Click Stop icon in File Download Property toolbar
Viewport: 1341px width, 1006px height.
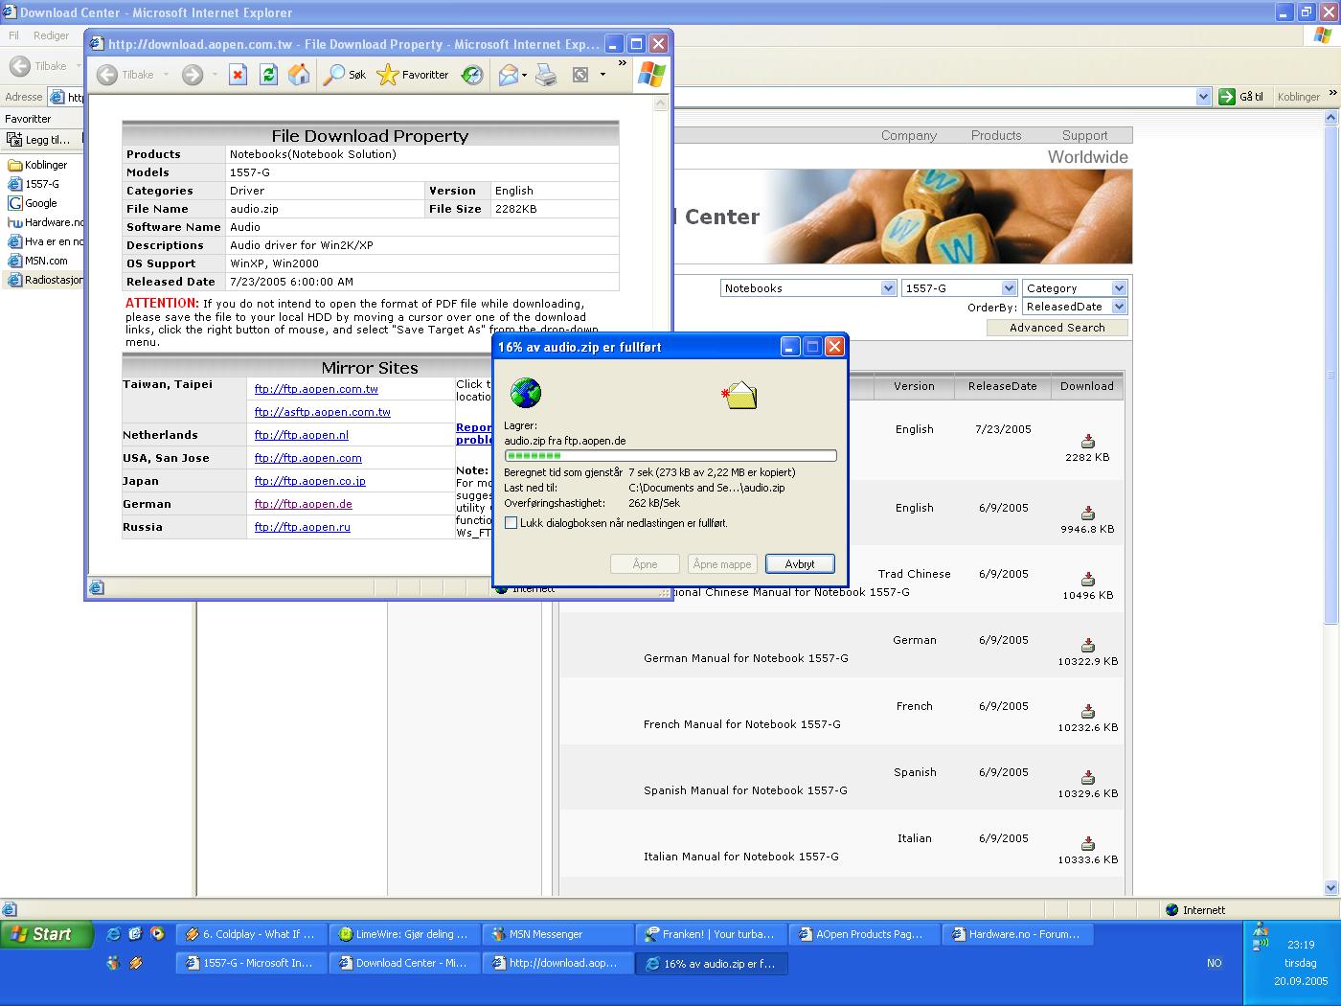[238, 75]
